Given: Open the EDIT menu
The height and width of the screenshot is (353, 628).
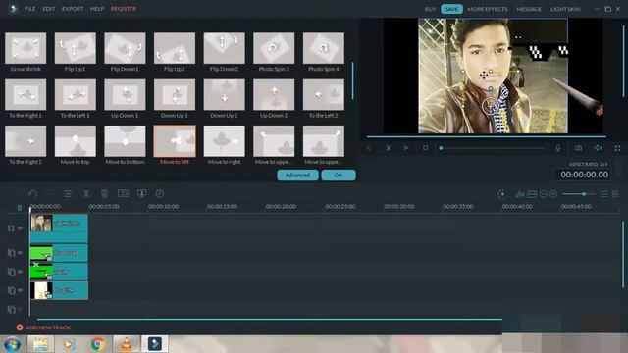Looking at the screenshot, I should [49, 9].
